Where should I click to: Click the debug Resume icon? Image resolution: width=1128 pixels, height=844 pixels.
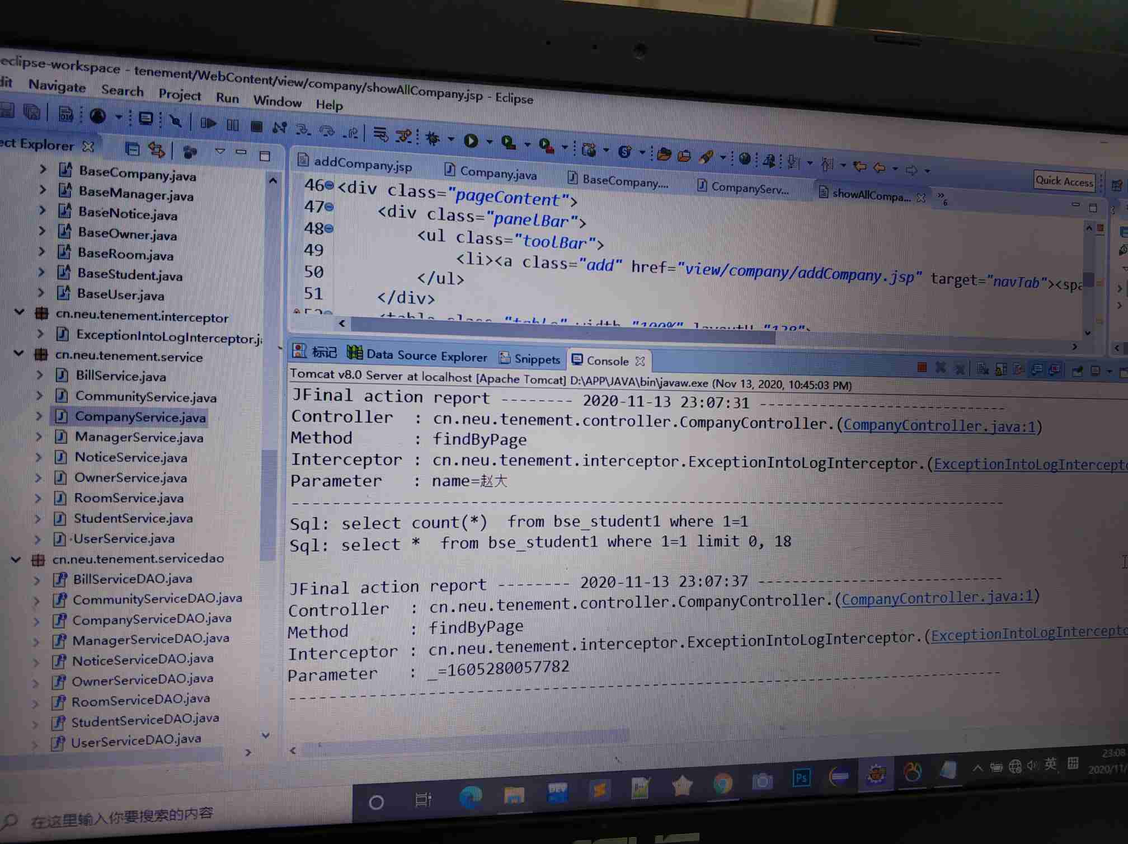point(209,123)
